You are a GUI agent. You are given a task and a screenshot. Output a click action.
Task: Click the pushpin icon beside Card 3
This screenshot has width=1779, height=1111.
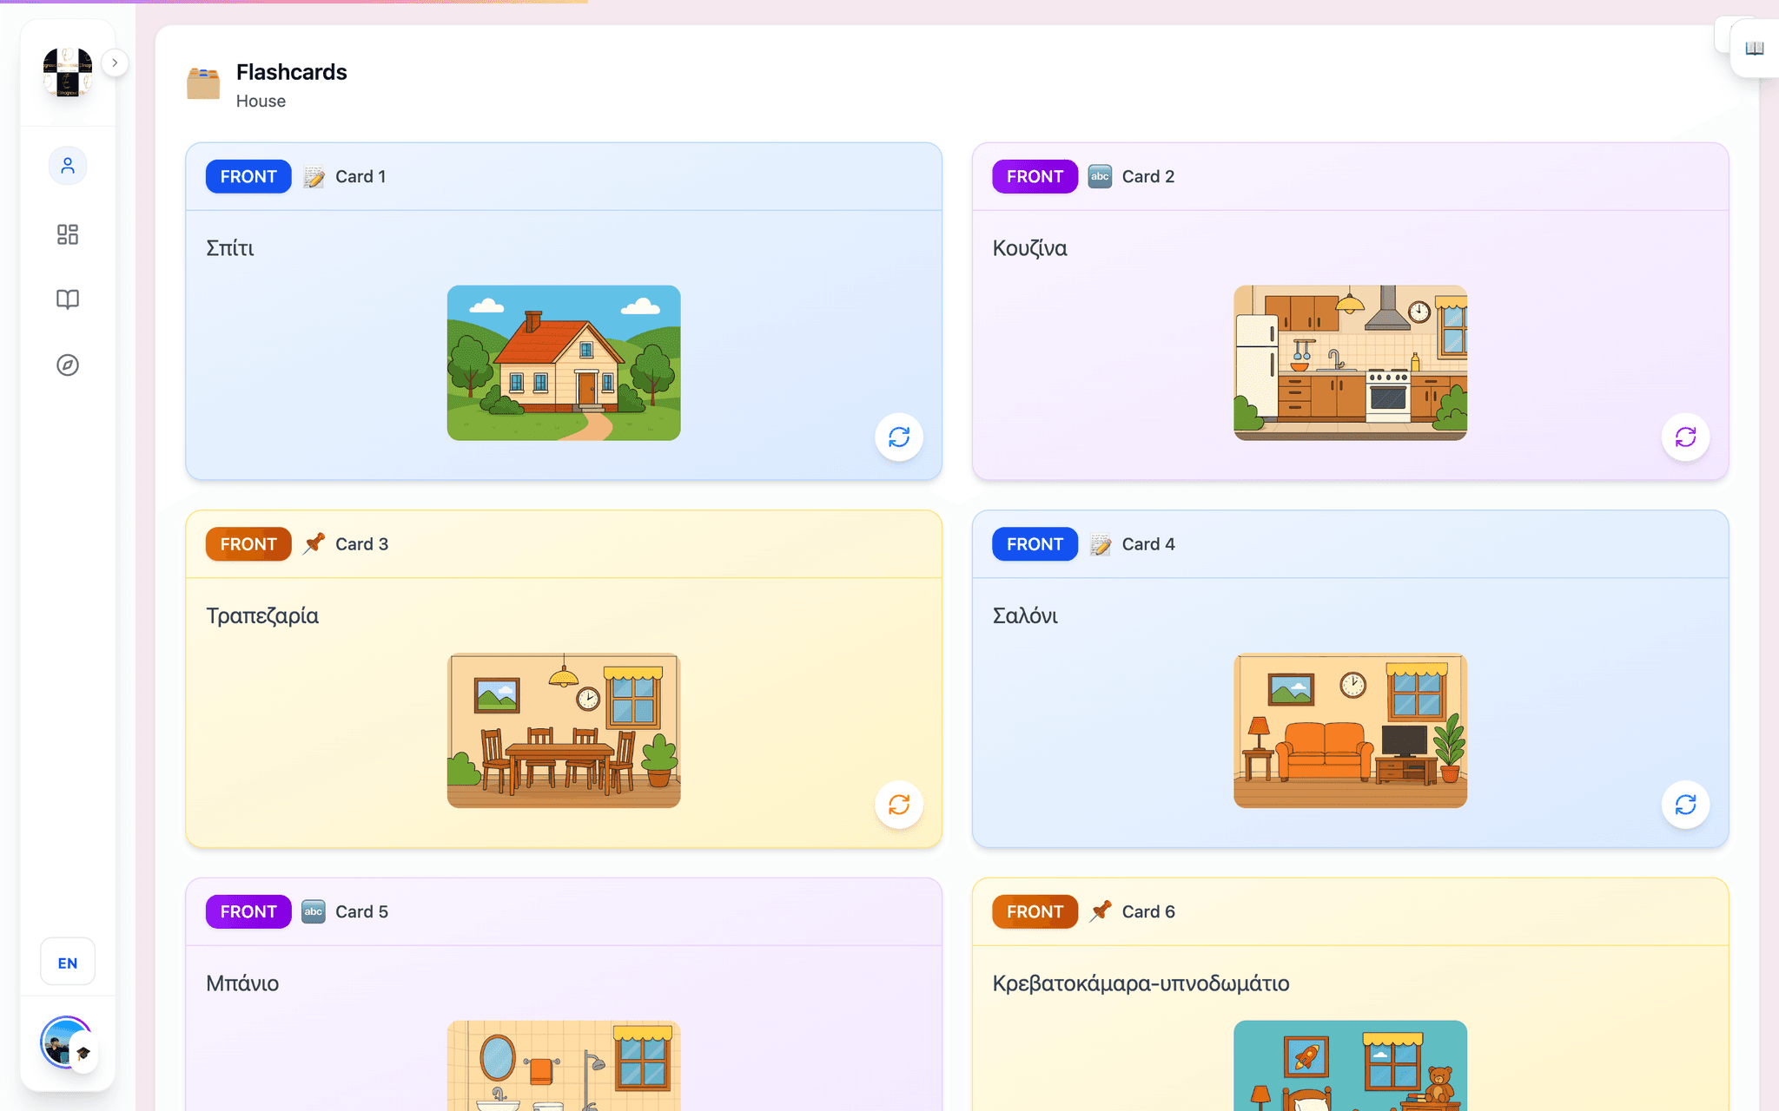click(x=314, y=544)
